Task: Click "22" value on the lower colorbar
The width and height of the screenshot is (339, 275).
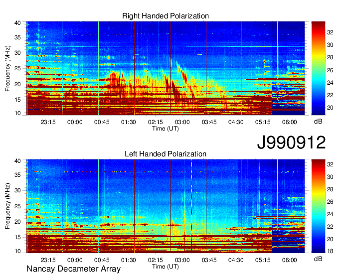Action: pyautogui.click(x=330, y=227)
